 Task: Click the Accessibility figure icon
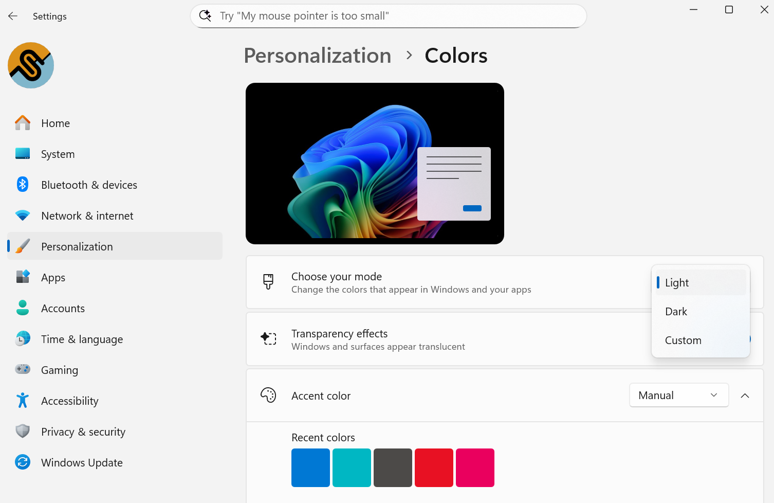tap(23, 400)
